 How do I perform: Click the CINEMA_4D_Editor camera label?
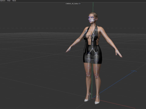72,4
